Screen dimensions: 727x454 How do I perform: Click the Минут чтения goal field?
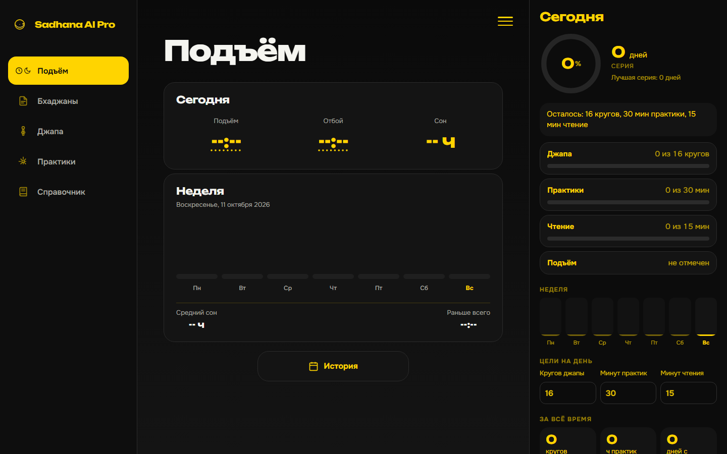[x=689, y=393]
